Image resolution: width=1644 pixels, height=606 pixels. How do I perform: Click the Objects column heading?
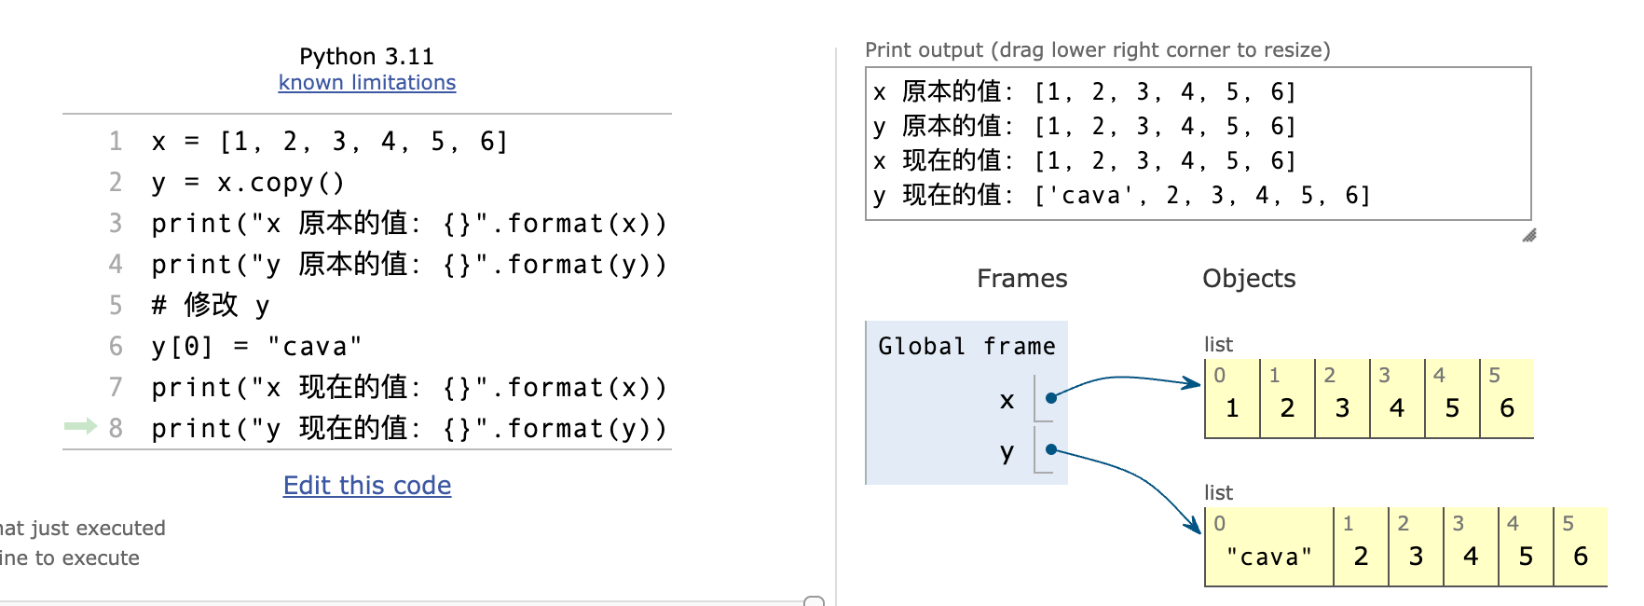click(1249, 279)
